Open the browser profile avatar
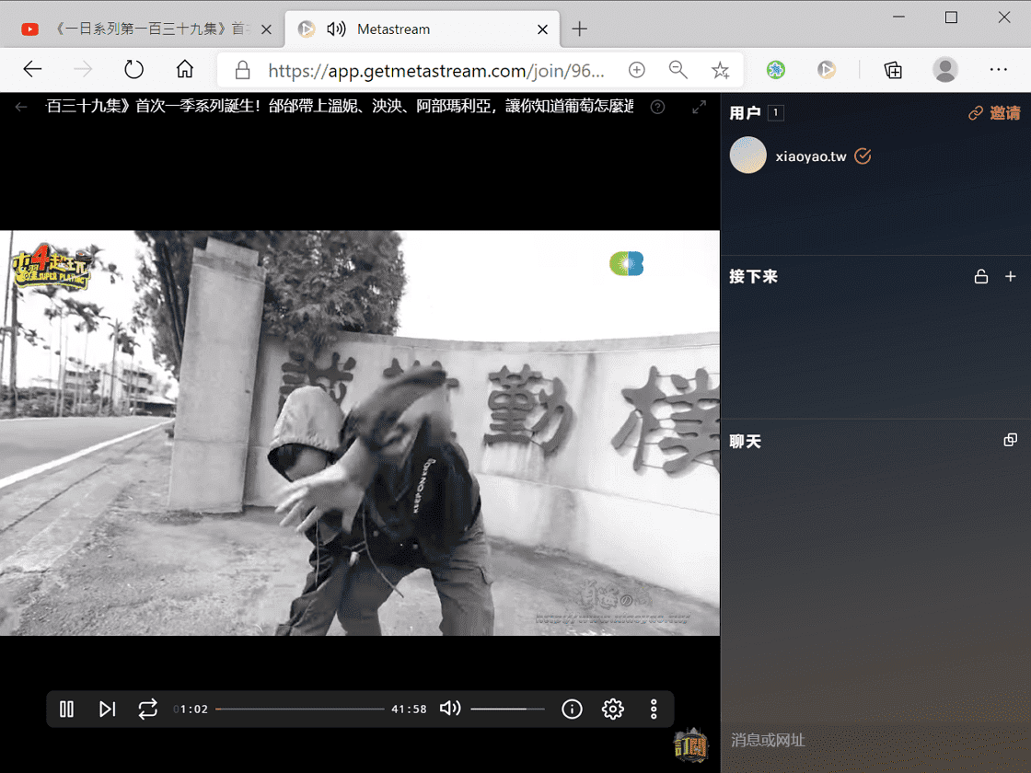Screen dimensions: 1031x773 [x=945, y=70]
